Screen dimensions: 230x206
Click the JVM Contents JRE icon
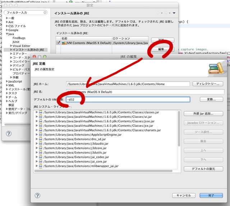coord(64,43)
